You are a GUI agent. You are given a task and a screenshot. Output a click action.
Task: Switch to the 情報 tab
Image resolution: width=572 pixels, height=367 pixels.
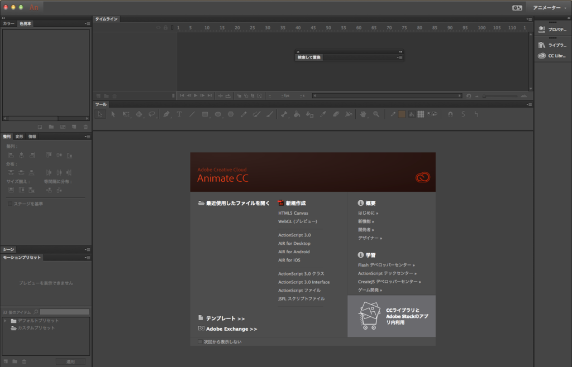(x=32, y=137)
